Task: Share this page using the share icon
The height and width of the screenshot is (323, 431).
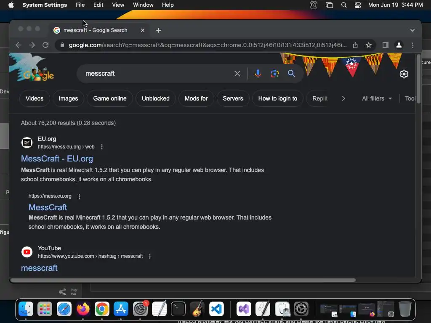Action: point(355,45)
